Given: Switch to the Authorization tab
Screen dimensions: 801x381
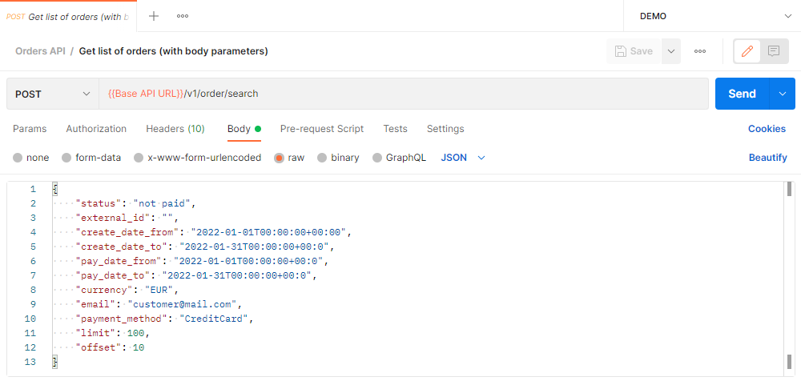Looking at the screenshot, I should click(96, 129).
